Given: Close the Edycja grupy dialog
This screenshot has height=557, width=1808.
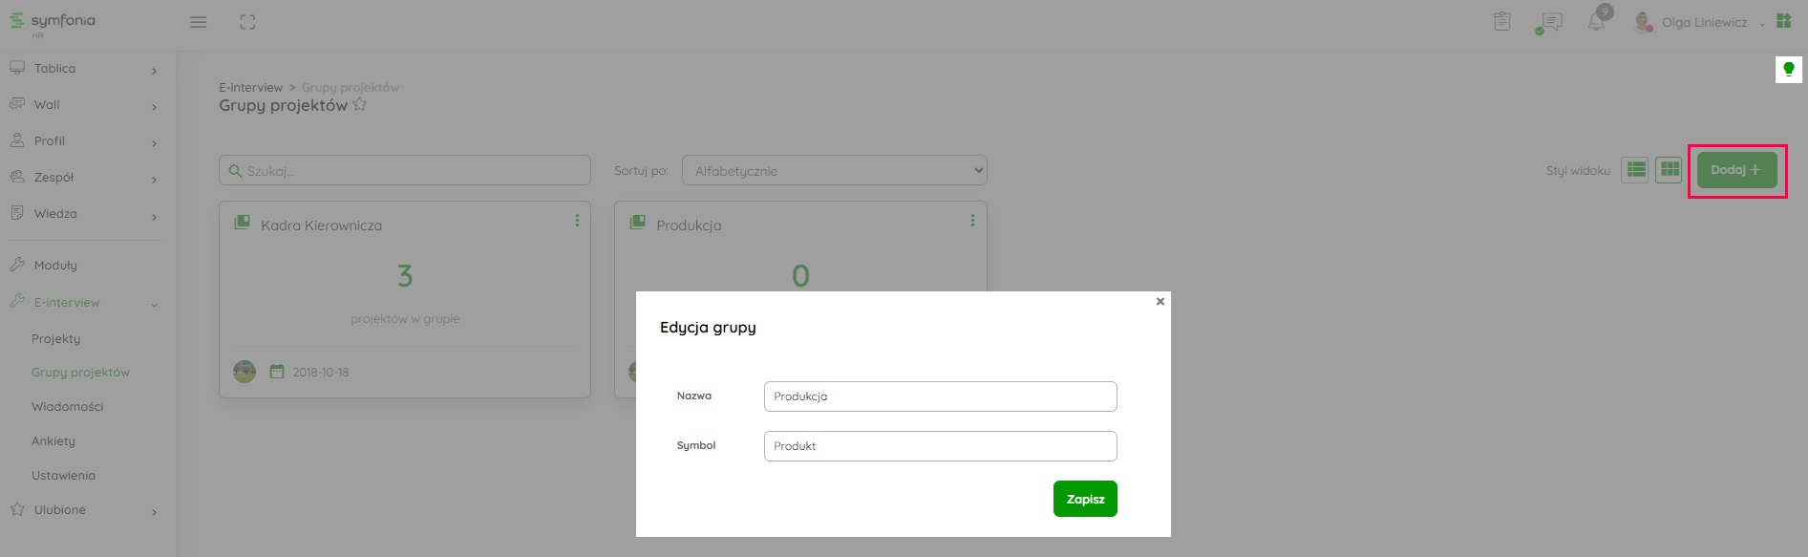Looking at the screenshot, I should point(1160,301).
